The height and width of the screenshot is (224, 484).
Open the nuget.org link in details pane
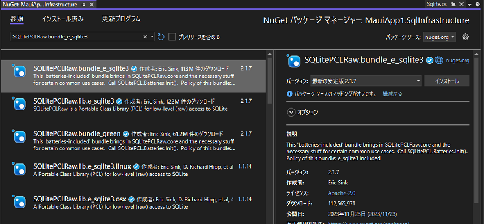click(x=457, y=61)
